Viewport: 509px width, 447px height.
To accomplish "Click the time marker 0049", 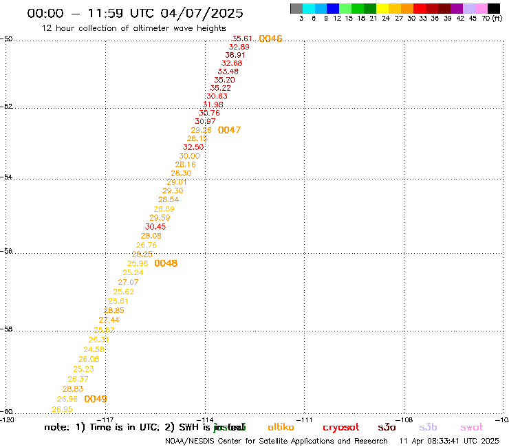I will point(96,399).
